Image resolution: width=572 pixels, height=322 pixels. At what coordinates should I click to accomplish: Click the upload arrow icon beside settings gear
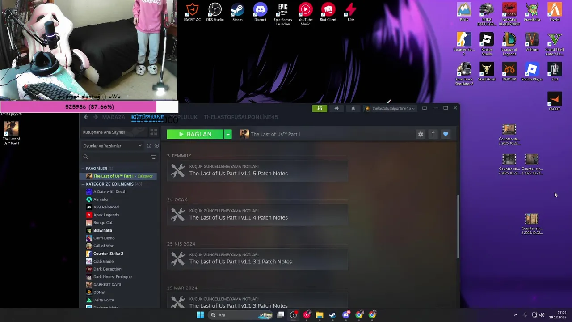pos(433,134)
